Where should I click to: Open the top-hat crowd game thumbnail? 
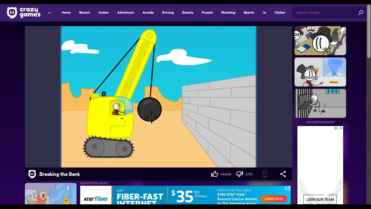pyautogui.click(x=320, y=41)
